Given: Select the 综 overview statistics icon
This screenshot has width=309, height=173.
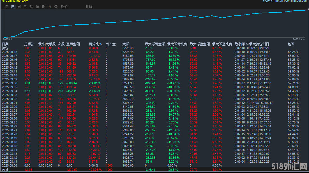Looking at the screenshot, I should (x=6, y=6).
